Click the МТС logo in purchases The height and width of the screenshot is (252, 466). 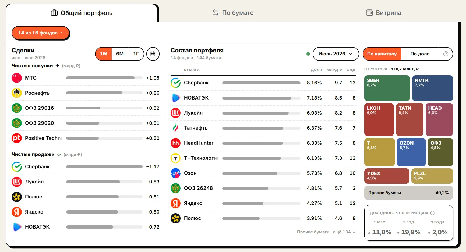tap(17, 78)
